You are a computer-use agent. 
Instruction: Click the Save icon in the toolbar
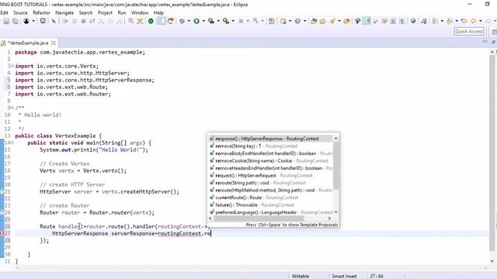(6, 21)
